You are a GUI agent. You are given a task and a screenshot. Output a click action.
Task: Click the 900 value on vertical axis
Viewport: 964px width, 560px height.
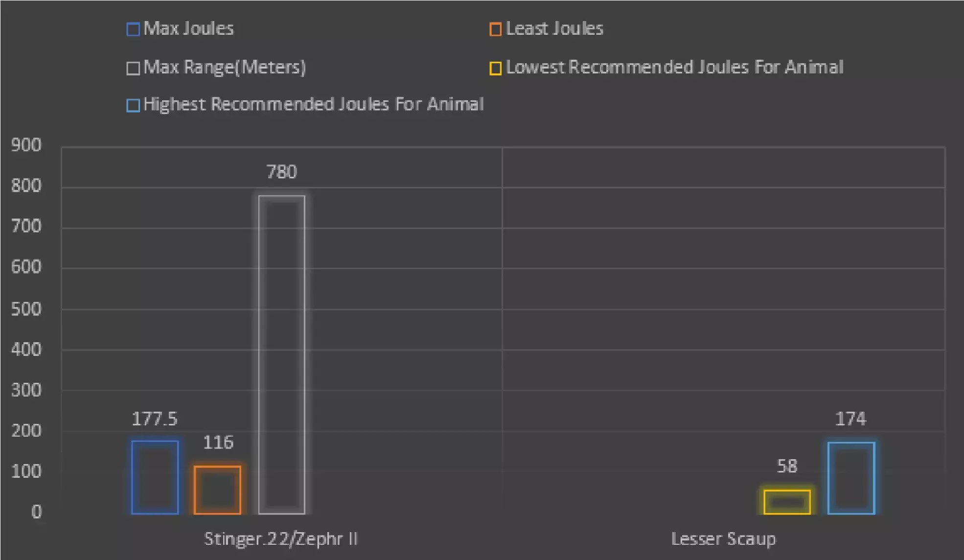(26, 145)
